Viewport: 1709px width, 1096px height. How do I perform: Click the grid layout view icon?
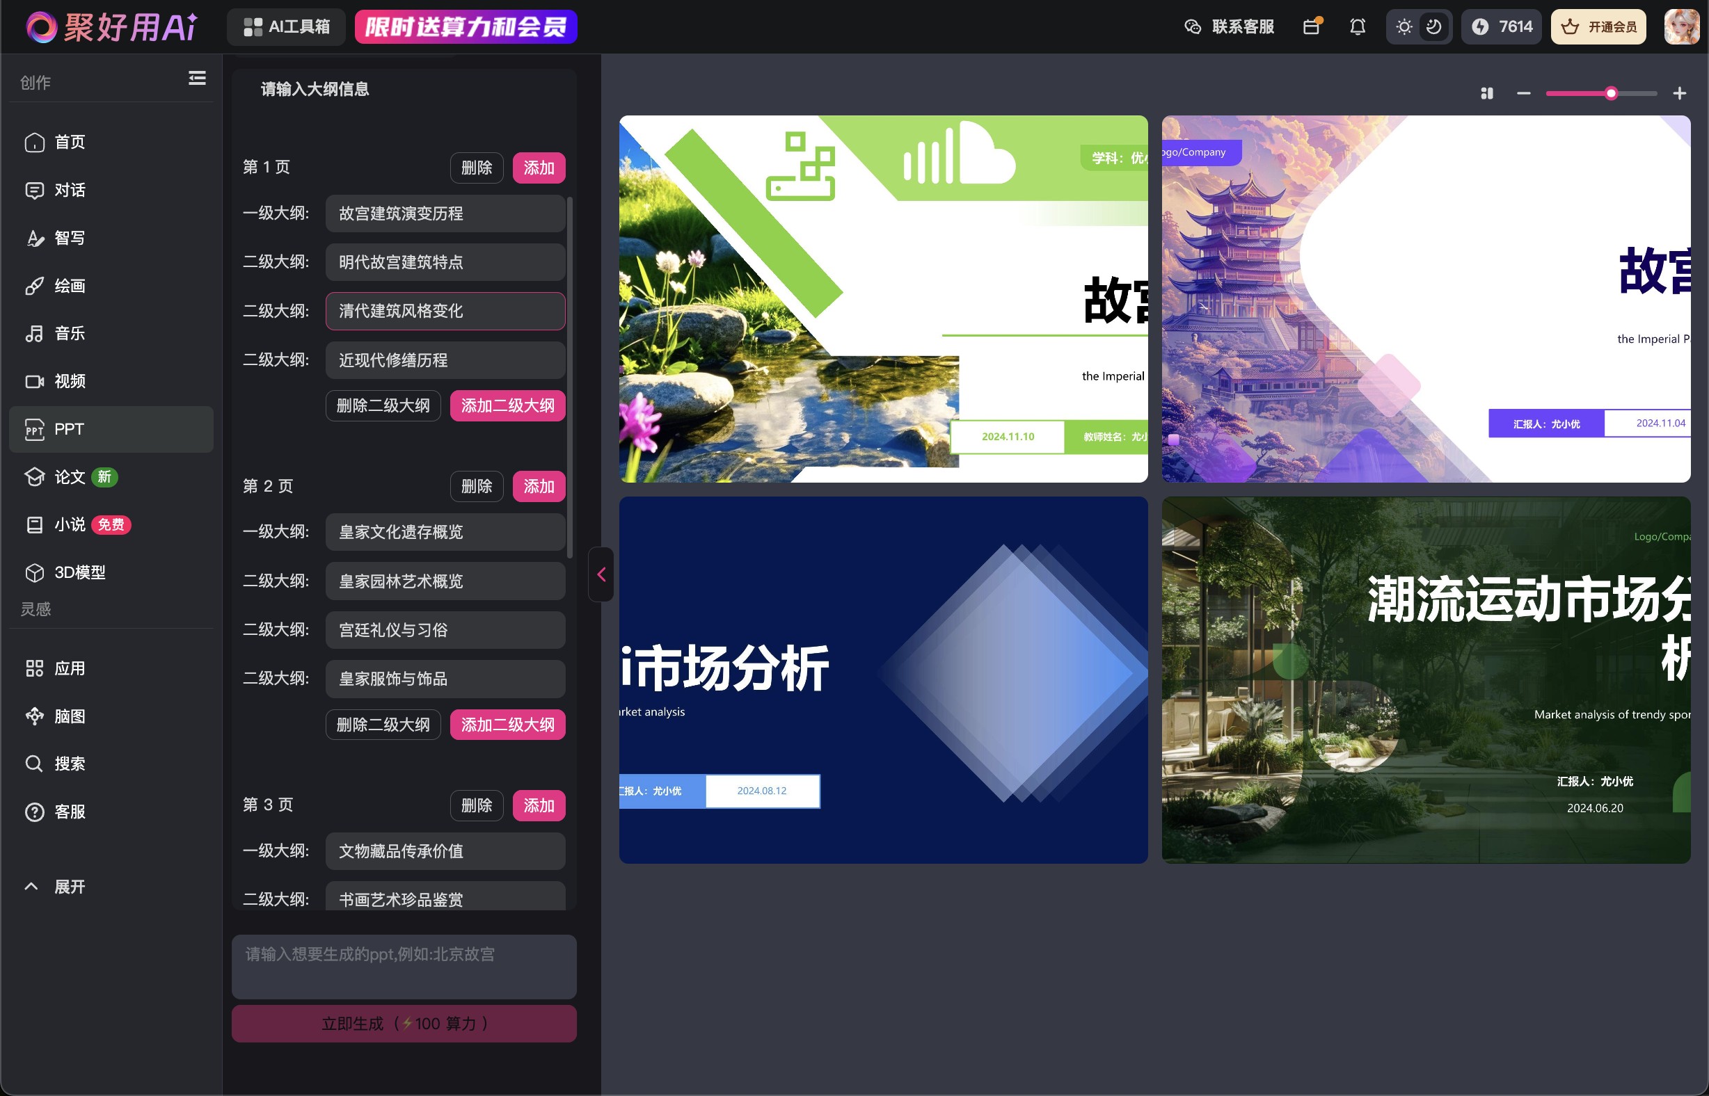pos(1487,93)
